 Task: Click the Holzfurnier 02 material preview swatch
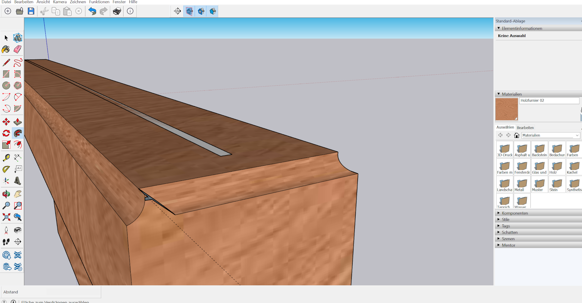point(506,109)
